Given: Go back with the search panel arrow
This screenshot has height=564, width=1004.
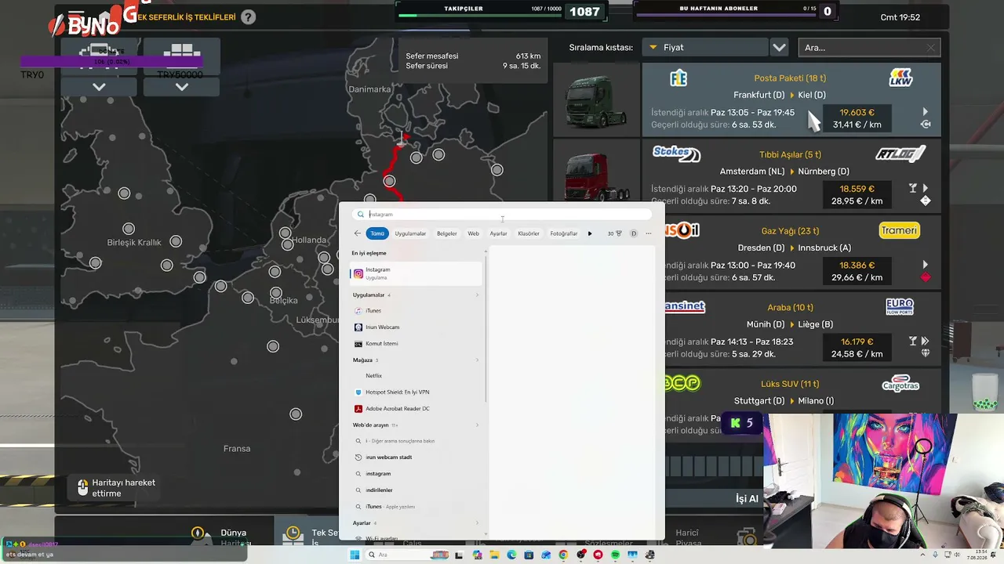Looking at the screenshot, I should point(358,233).
